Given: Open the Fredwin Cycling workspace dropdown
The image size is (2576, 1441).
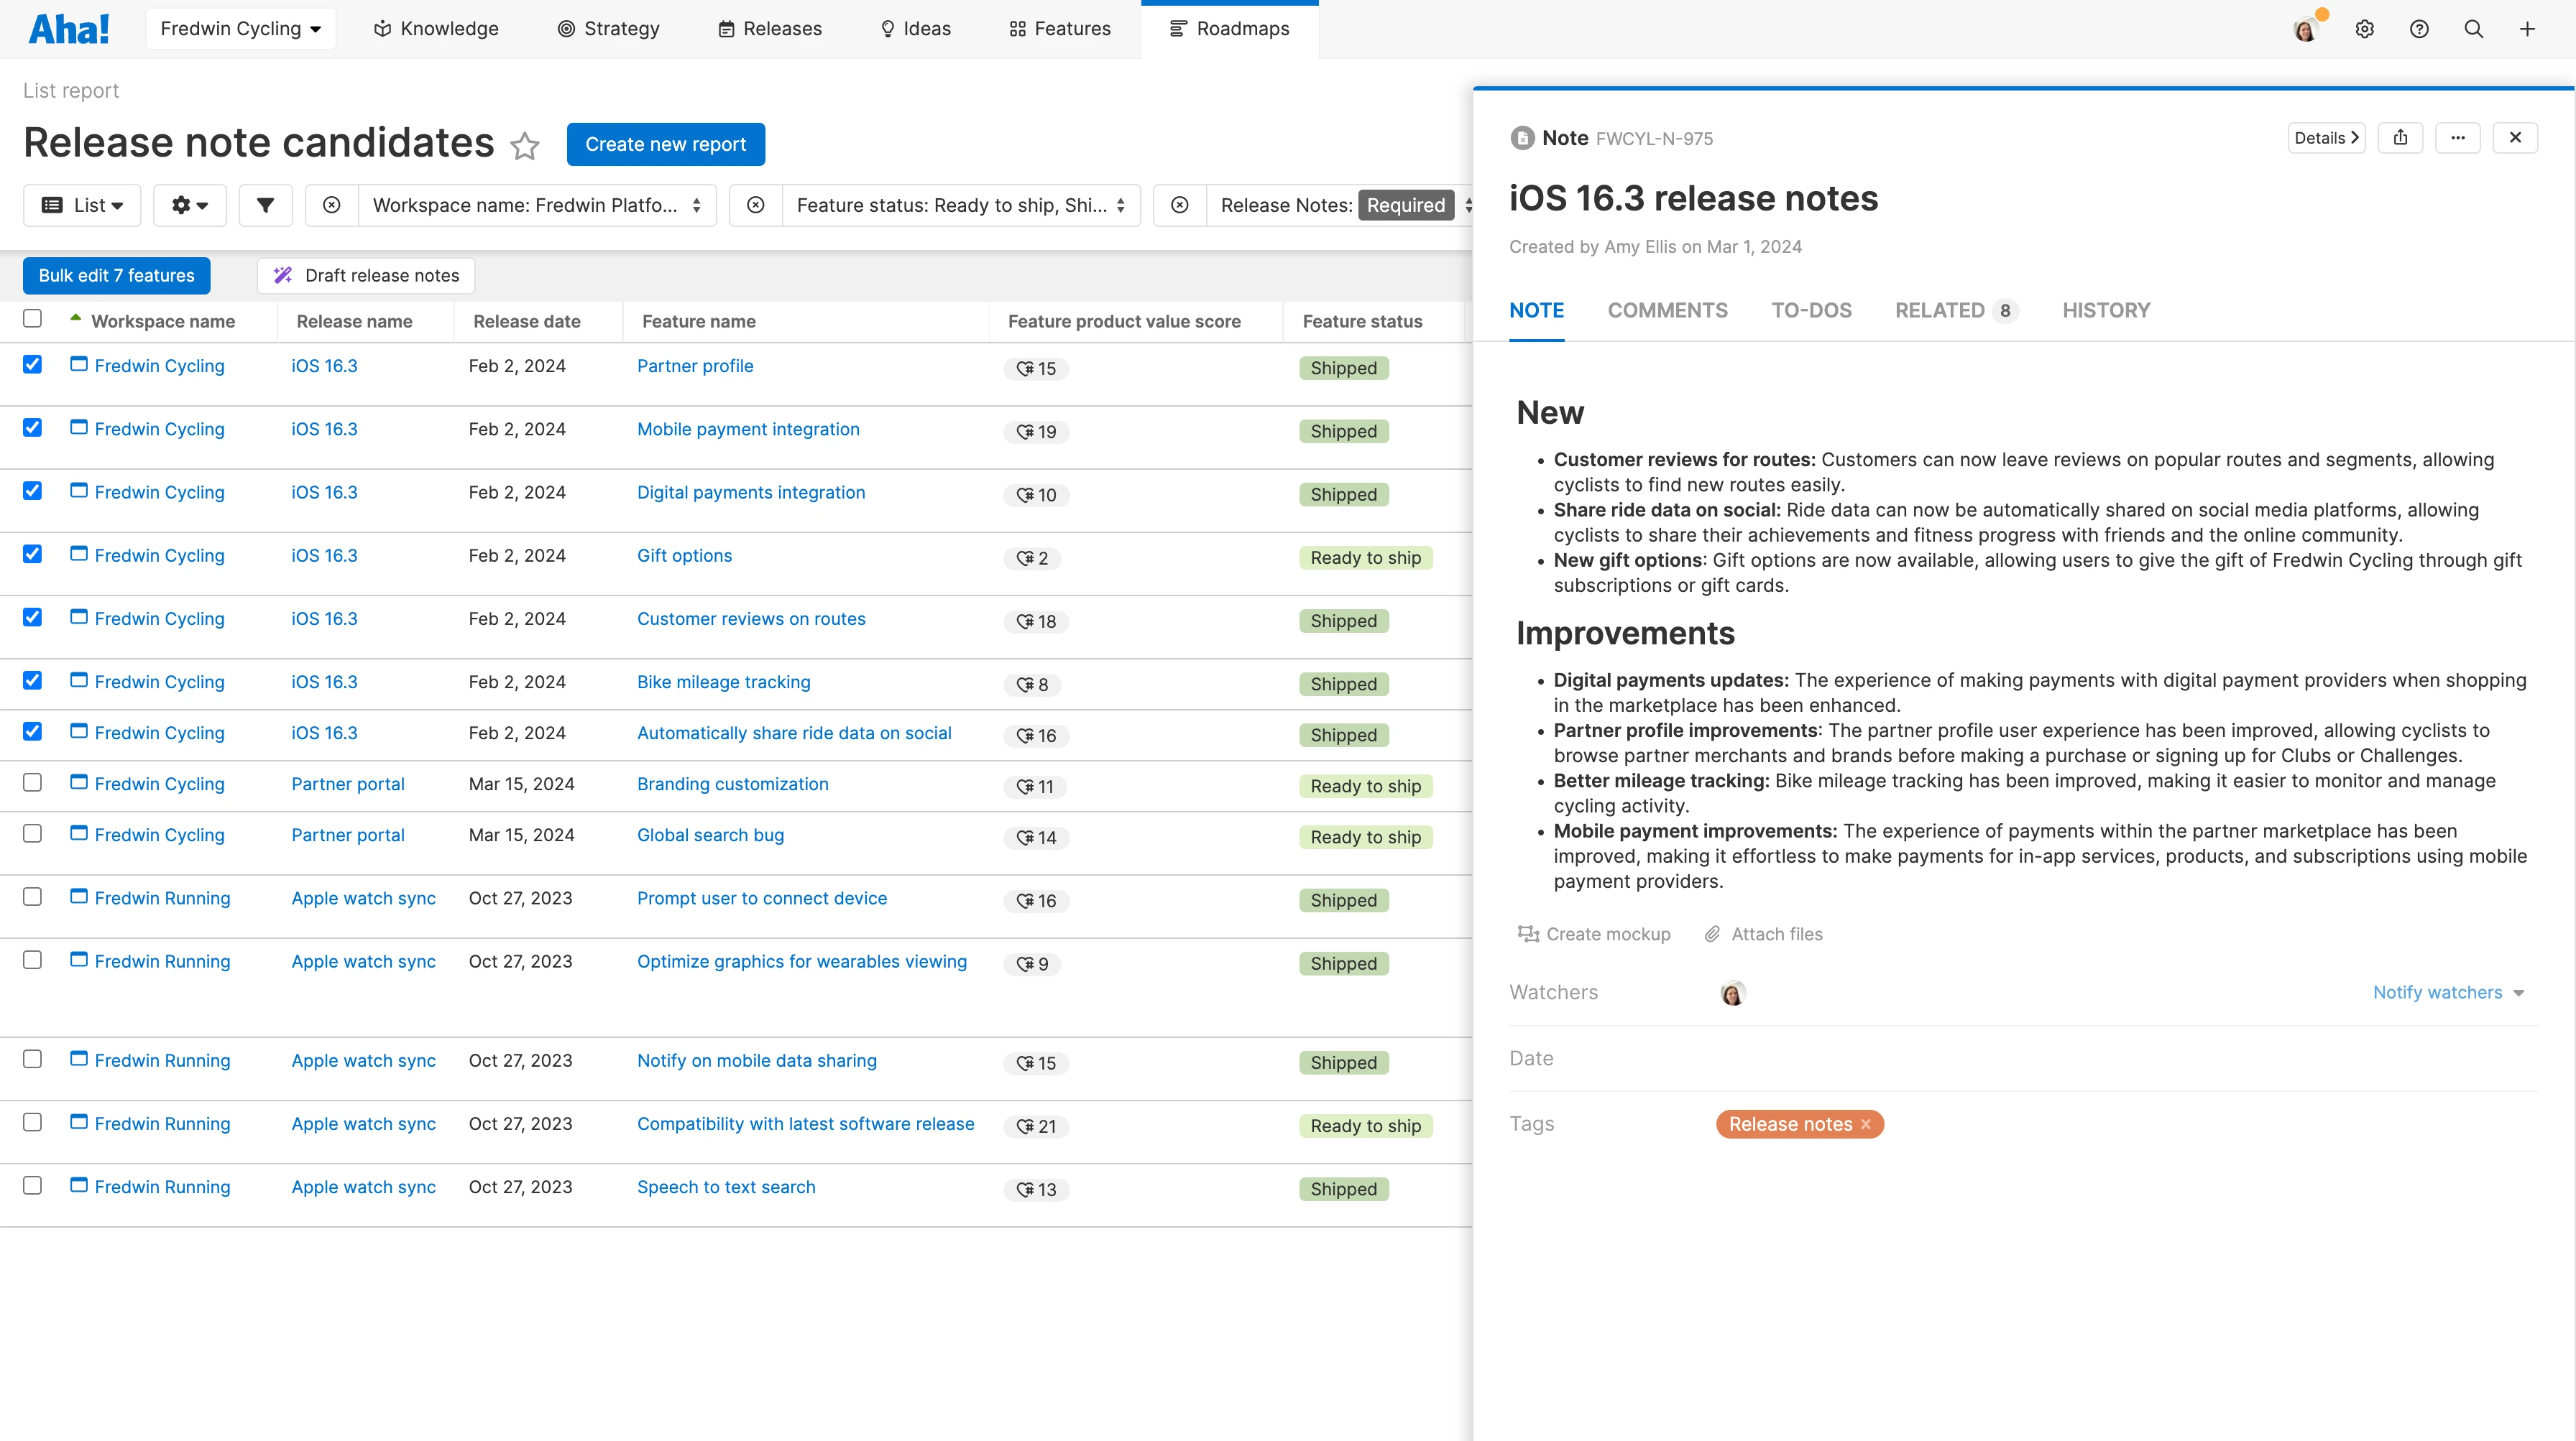Looking at the screenshot, I should [240, 29].
